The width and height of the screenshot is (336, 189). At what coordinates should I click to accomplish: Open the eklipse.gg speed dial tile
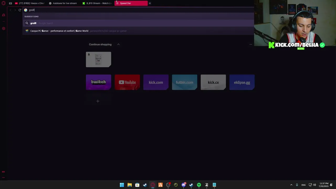pos(242,82)
